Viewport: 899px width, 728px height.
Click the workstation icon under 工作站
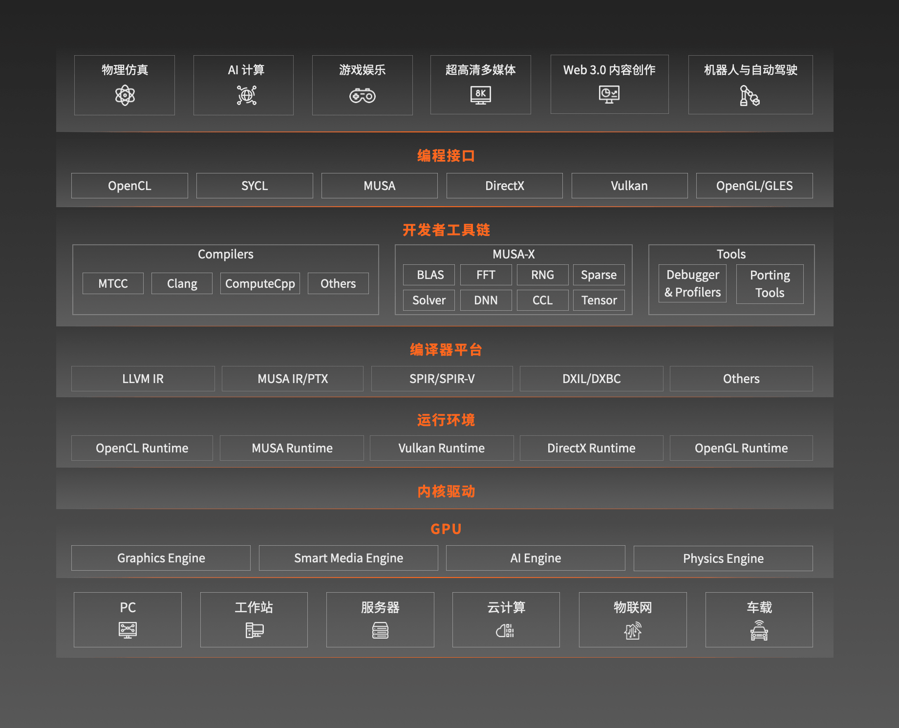coord(254,630)
